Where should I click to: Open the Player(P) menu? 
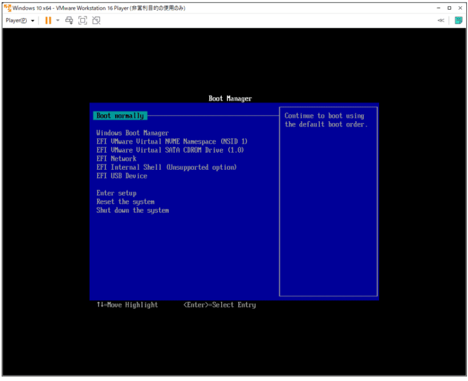(x=20, y=21)
